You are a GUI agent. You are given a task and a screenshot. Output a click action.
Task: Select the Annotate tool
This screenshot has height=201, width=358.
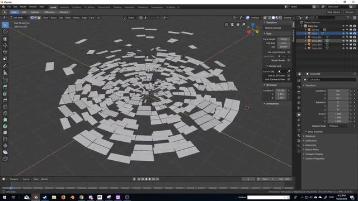click(x=5, y=66)
